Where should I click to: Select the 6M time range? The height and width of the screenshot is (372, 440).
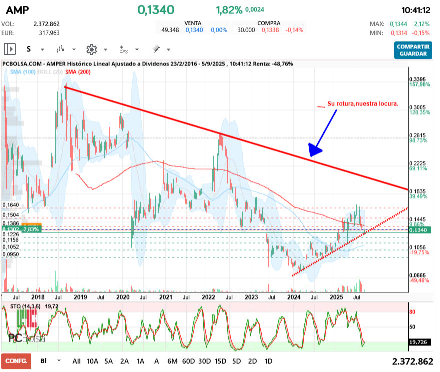click(172, 361)
